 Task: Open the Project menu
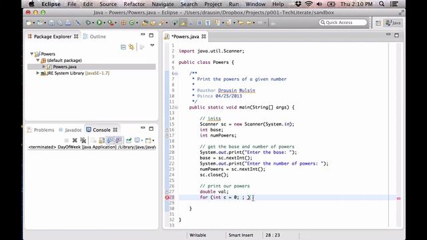coord(213,4)
